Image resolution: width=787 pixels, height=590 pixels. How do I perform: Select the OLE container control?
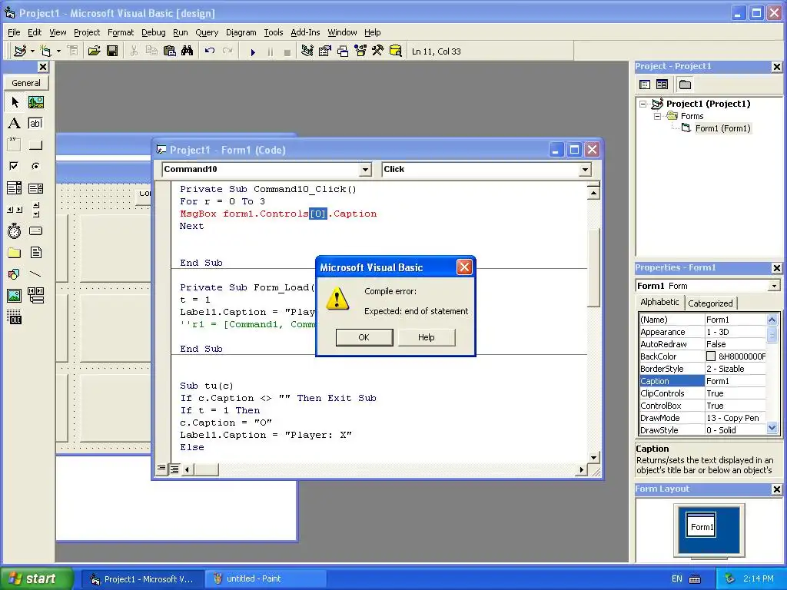15,317
